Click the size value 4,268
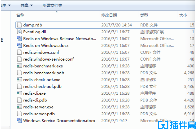The width and height of the screenshot is (196, 129). (189, 73)
